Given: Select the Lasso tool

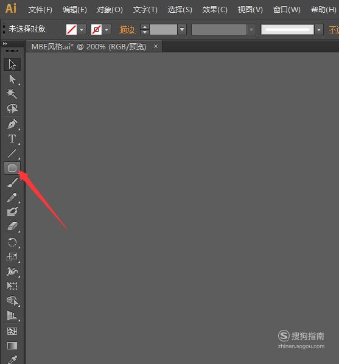Looking at the screenshot, I should click(12, 108).
